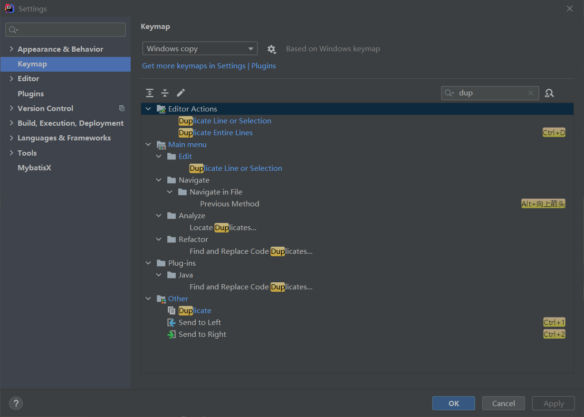The height and width of the screenshot is (417, 584).
Task: Click the Ctrl+2 shortcut badge
Action: point(554,334)
